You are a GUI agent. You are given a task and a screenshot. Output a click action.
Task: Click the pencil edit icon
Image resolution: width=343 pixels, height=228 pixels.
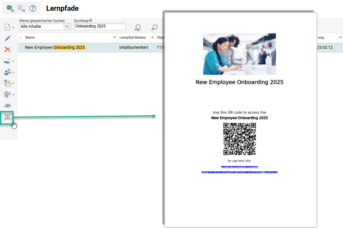pyautogui.click(x=8, y=38)
